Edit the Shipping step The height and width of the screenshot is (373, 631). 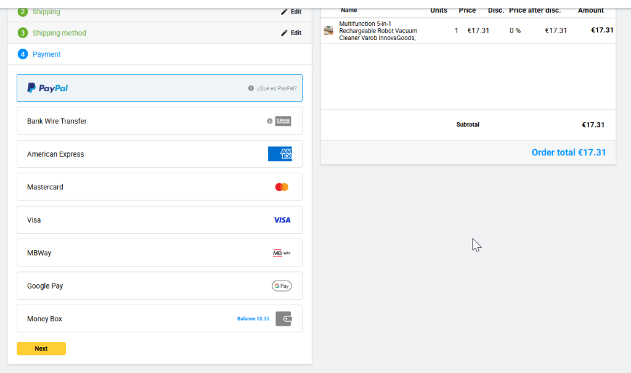pos(291,12)
